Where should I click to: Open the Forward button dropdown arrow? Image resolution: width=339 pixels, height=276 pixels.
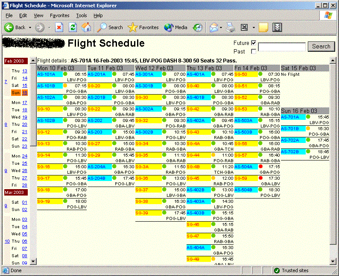pyautogui.click(x=49, y=27)
